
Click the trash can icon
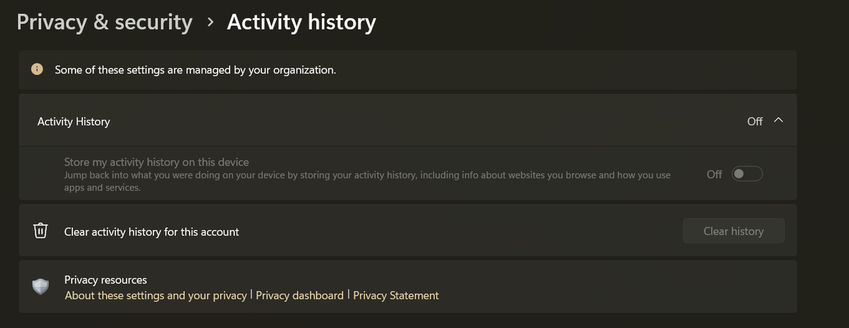40,231
